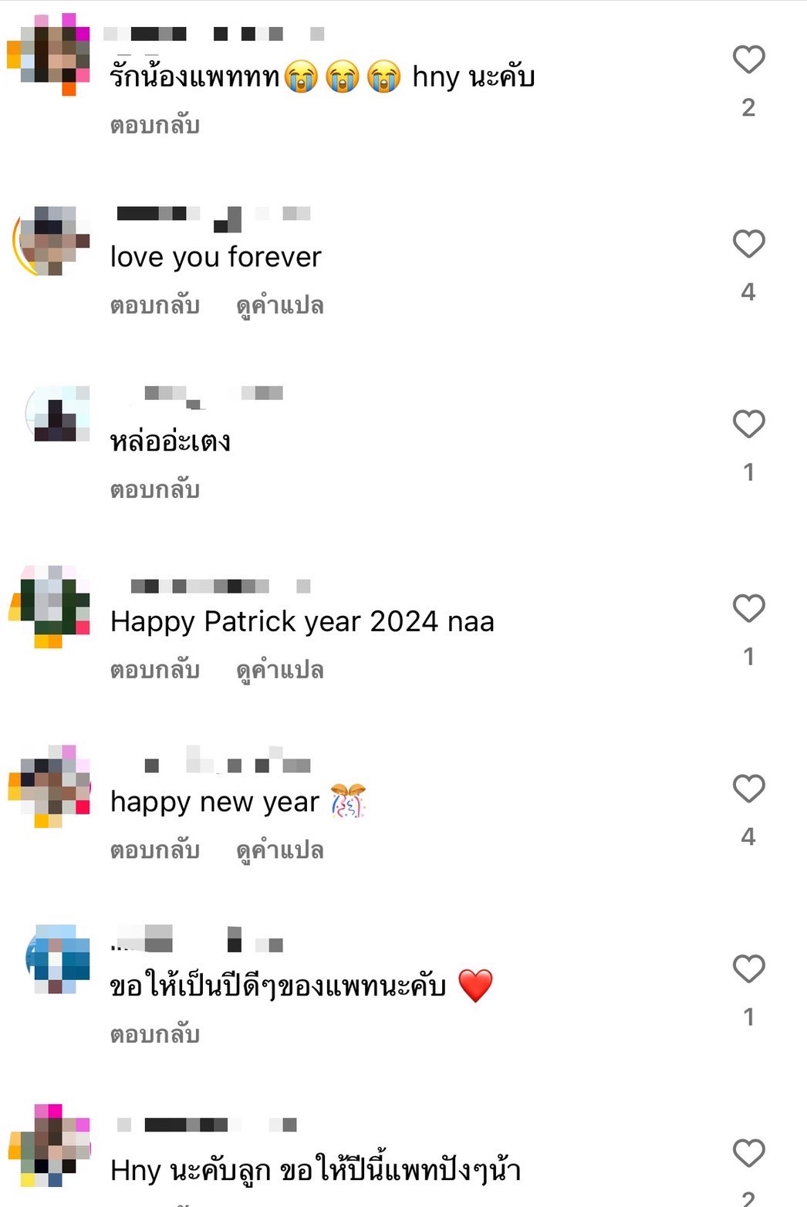Open the profile picture of the 'love you forever' commenter
The width and height of the screenshot is (807, 1207).
click(51, 241)
